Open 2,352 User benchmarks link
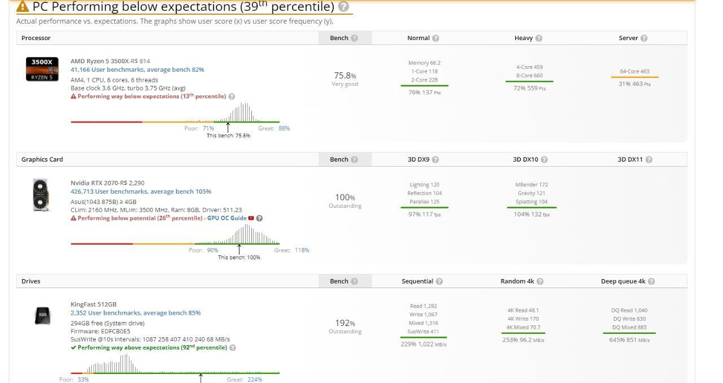The width and height of the screenshot is (723, 383). coord(136,313)
